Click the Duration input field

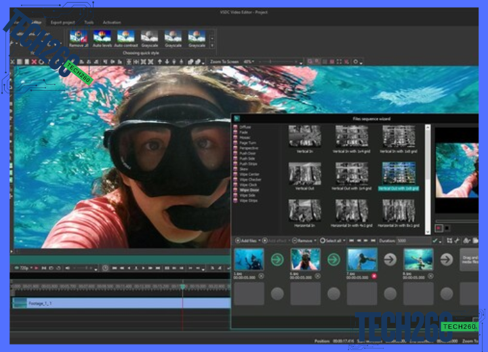[412, 240]
